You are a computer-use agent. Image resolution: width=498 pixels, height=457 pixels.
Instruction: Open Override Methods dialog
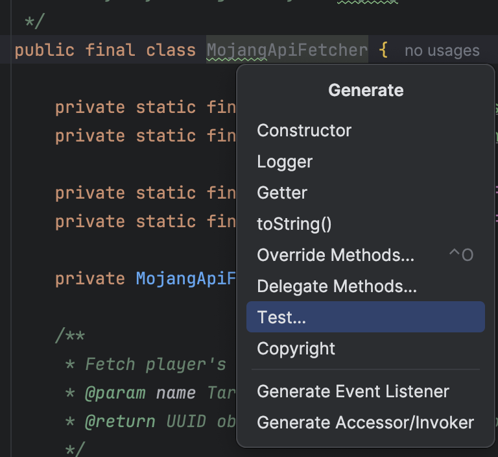click(x=335, y=255)
